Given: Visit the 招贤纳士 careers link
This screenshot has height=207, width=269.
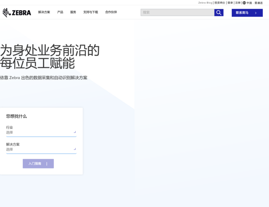Looking at the screenshot, I should pyautogui.click(x=220, y=2).
